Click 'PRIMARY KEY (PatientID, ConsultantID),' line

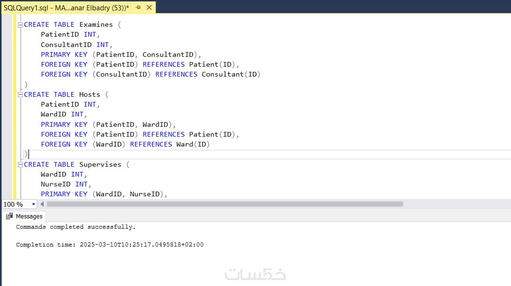(121, 54)
